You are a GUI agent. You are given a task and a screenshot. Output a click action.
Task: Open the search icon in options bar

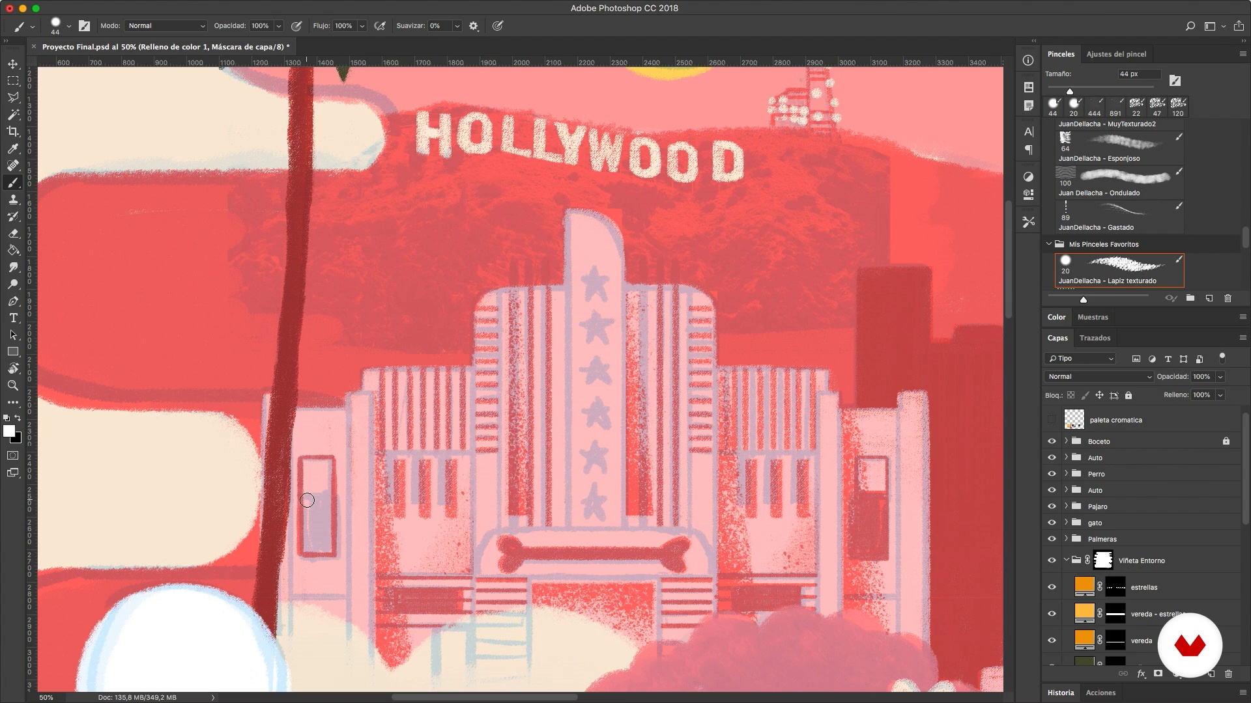(1190, 26)
